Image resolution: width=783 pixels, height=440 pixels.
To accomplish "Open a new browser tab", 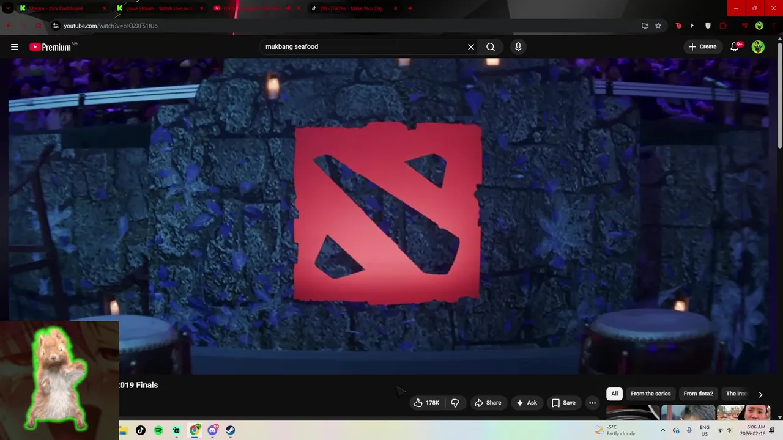I will pos(410,9).
